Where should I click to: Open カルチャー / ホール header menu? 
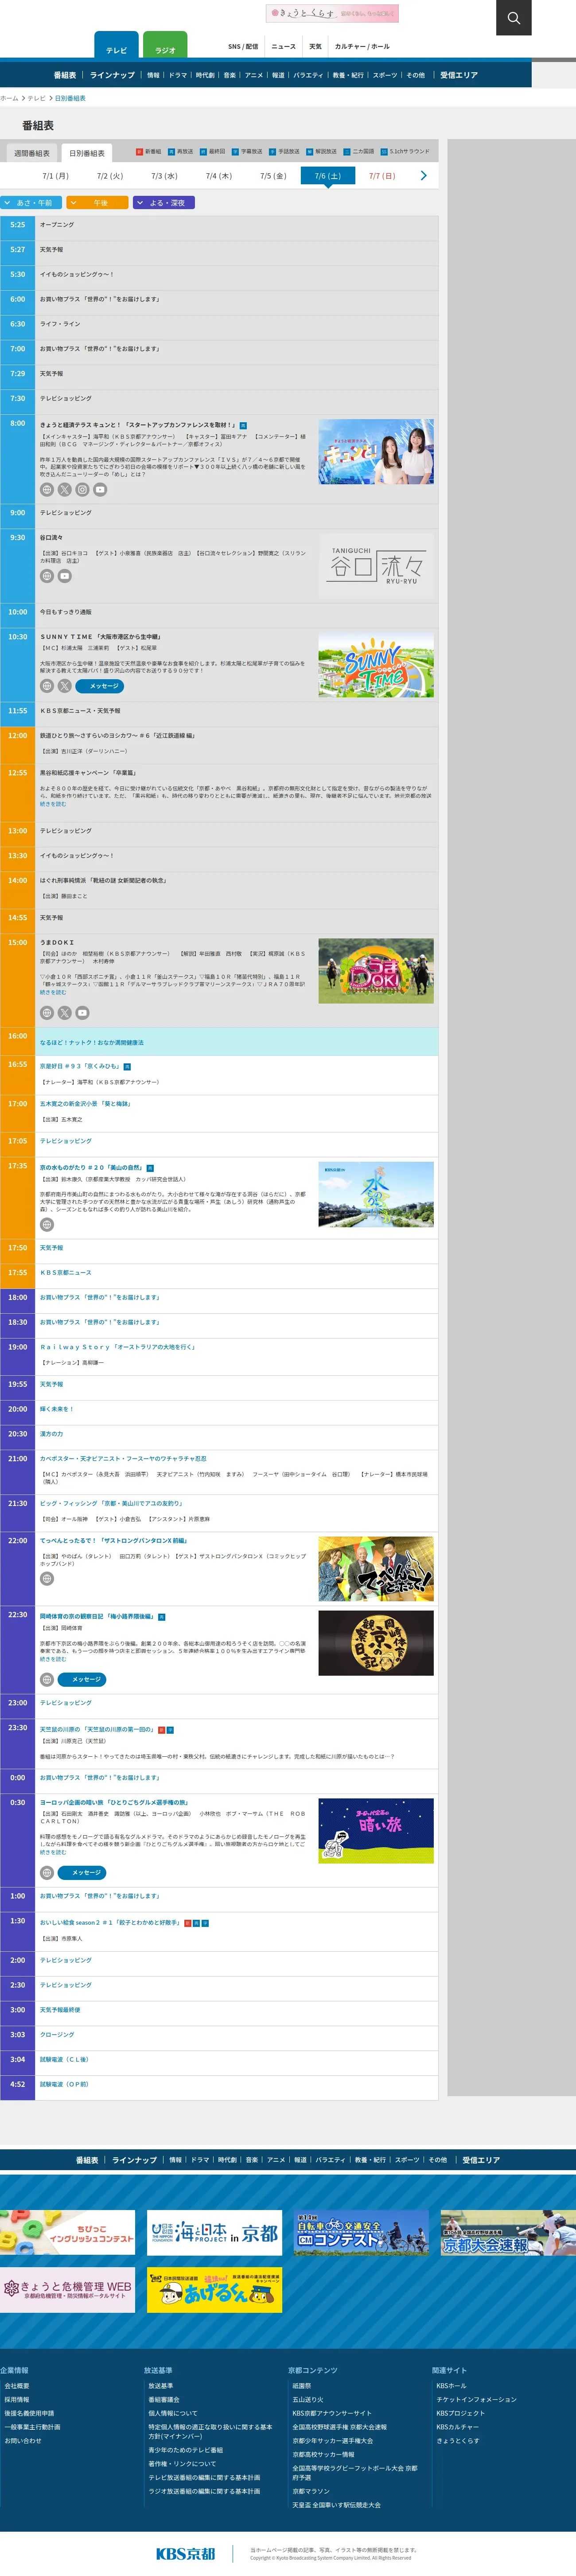click(362, 46)
